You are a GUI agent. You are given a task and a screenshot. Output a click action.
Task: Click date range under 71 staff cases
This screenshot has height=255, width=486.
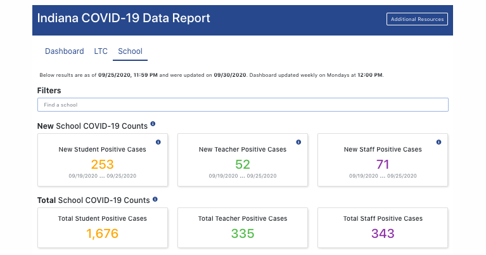[383, 176]
